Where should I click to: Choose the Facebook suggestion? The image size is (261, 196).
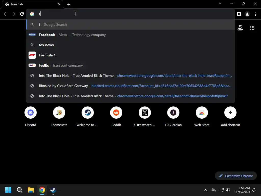130,35
